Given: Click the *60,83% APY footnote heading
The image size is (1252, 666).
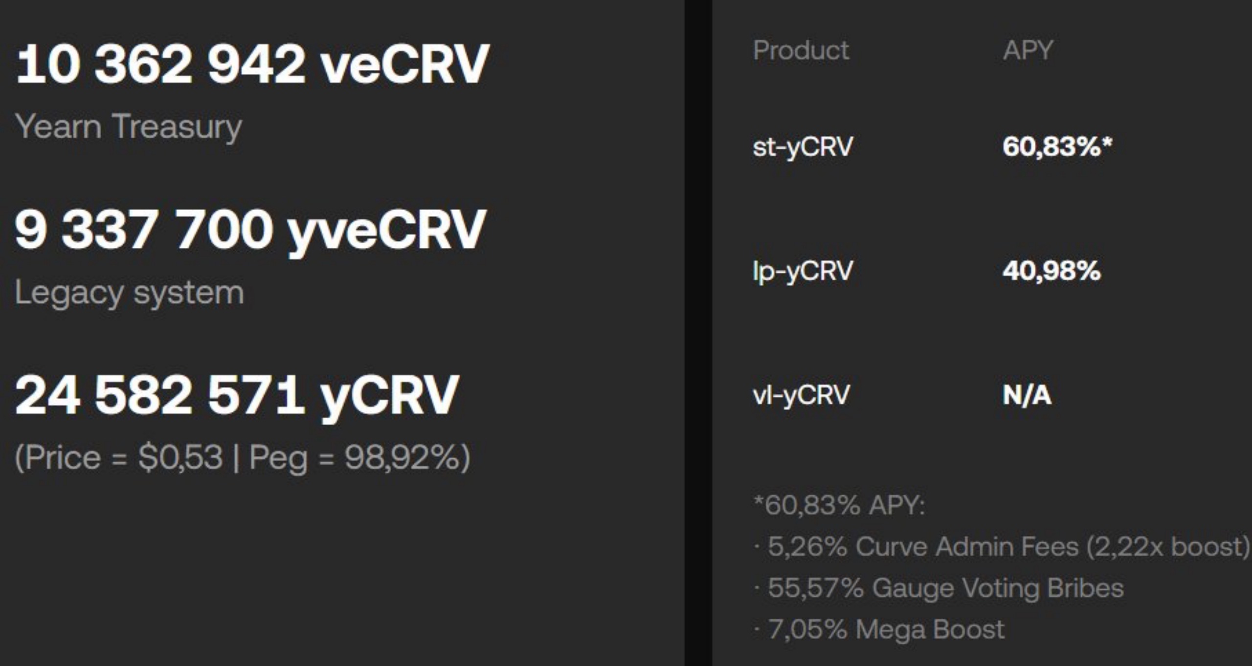Looking at the screenshot, I should click(839, 505).
